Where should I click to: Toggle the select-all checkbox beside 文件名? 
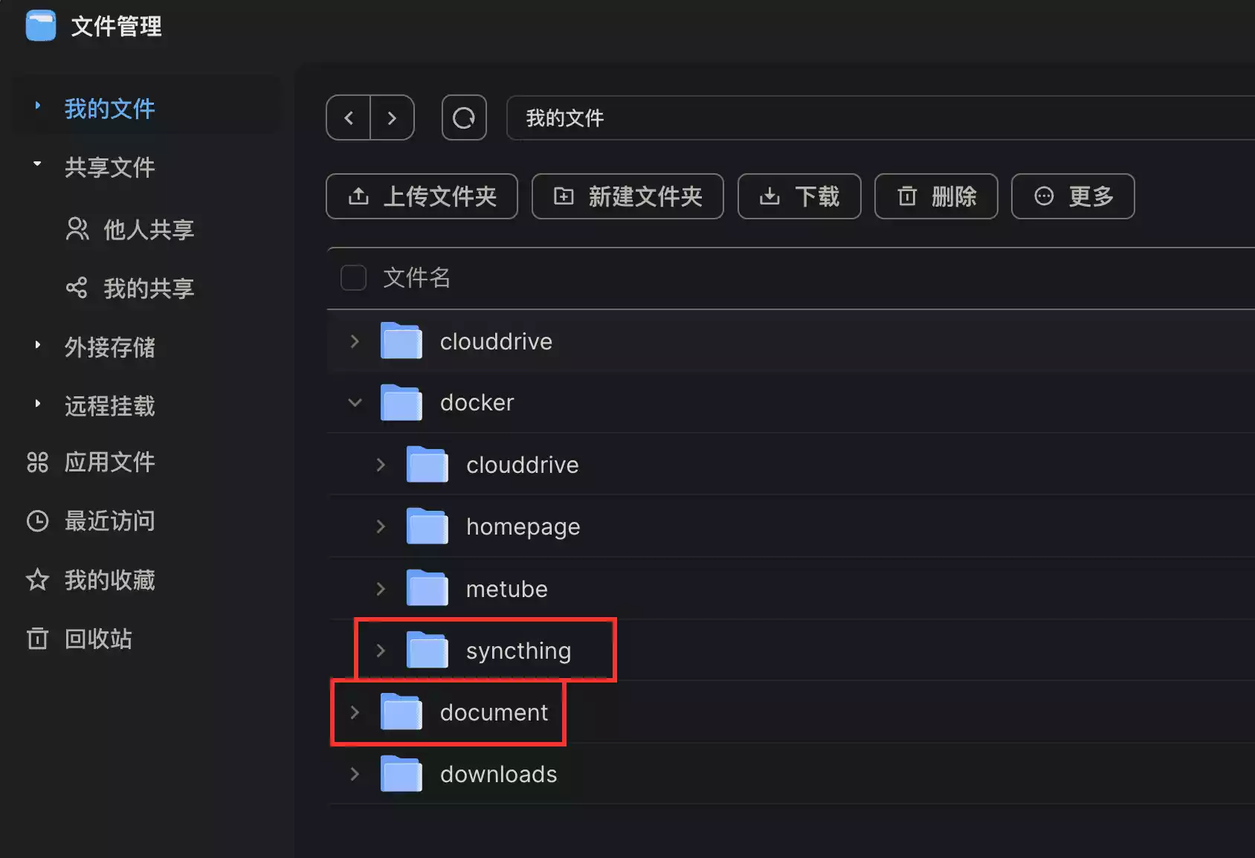353,277
